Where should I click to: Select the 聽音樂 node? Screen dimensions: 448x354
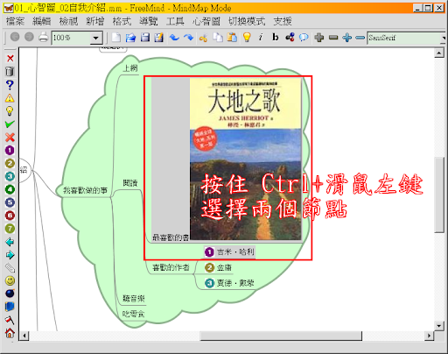[134, 298]
